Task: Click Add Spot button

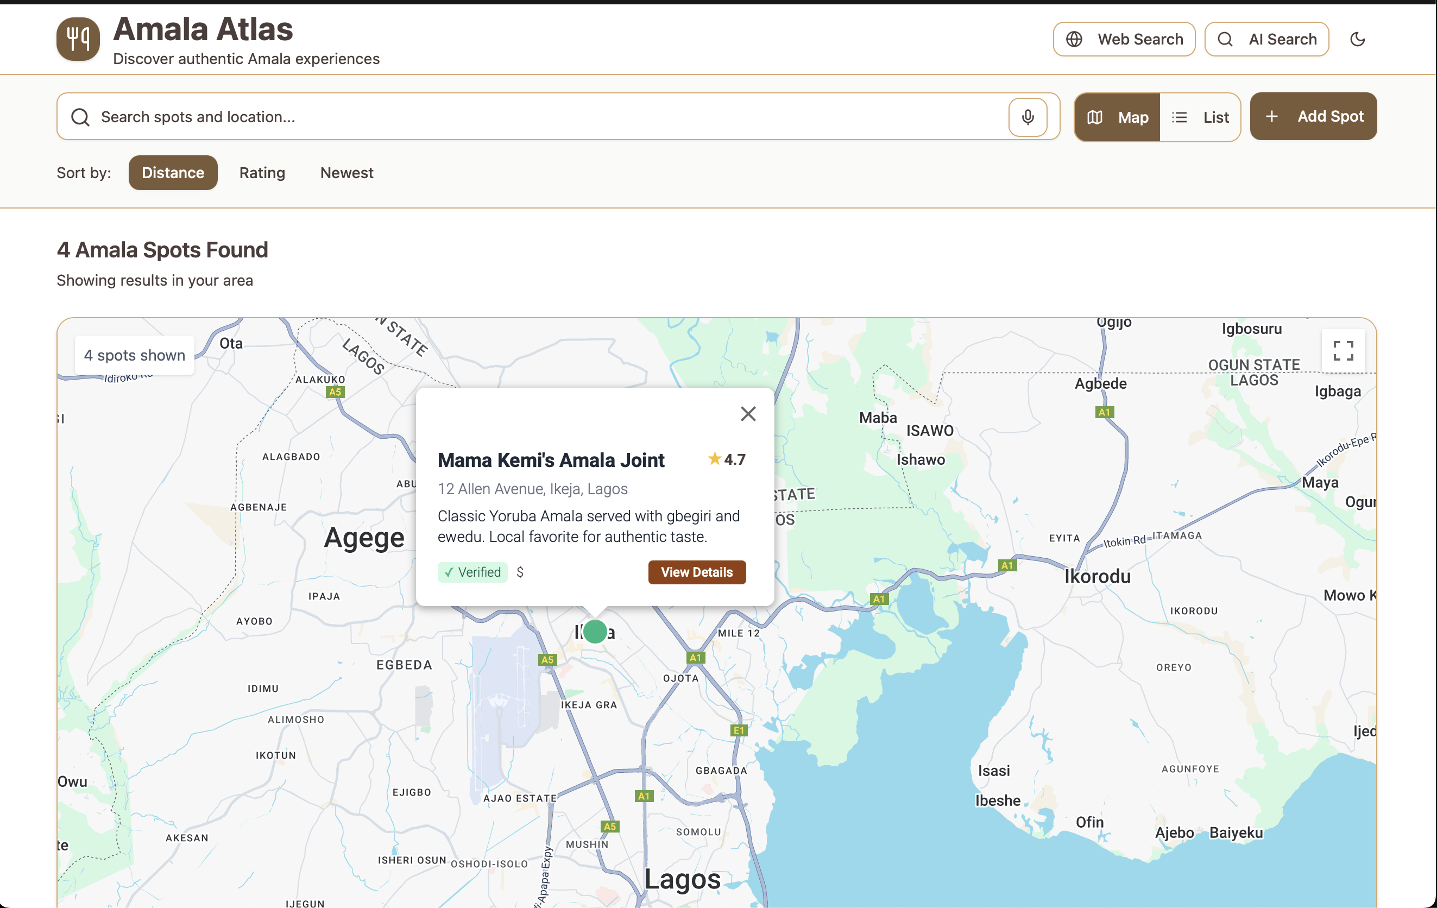Action: [1313, 116]
